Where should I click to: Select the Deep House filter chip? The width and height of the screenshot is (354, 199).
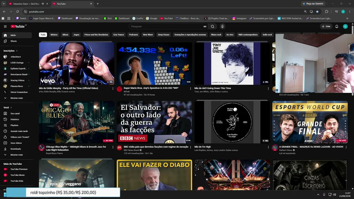coord(163,35)
